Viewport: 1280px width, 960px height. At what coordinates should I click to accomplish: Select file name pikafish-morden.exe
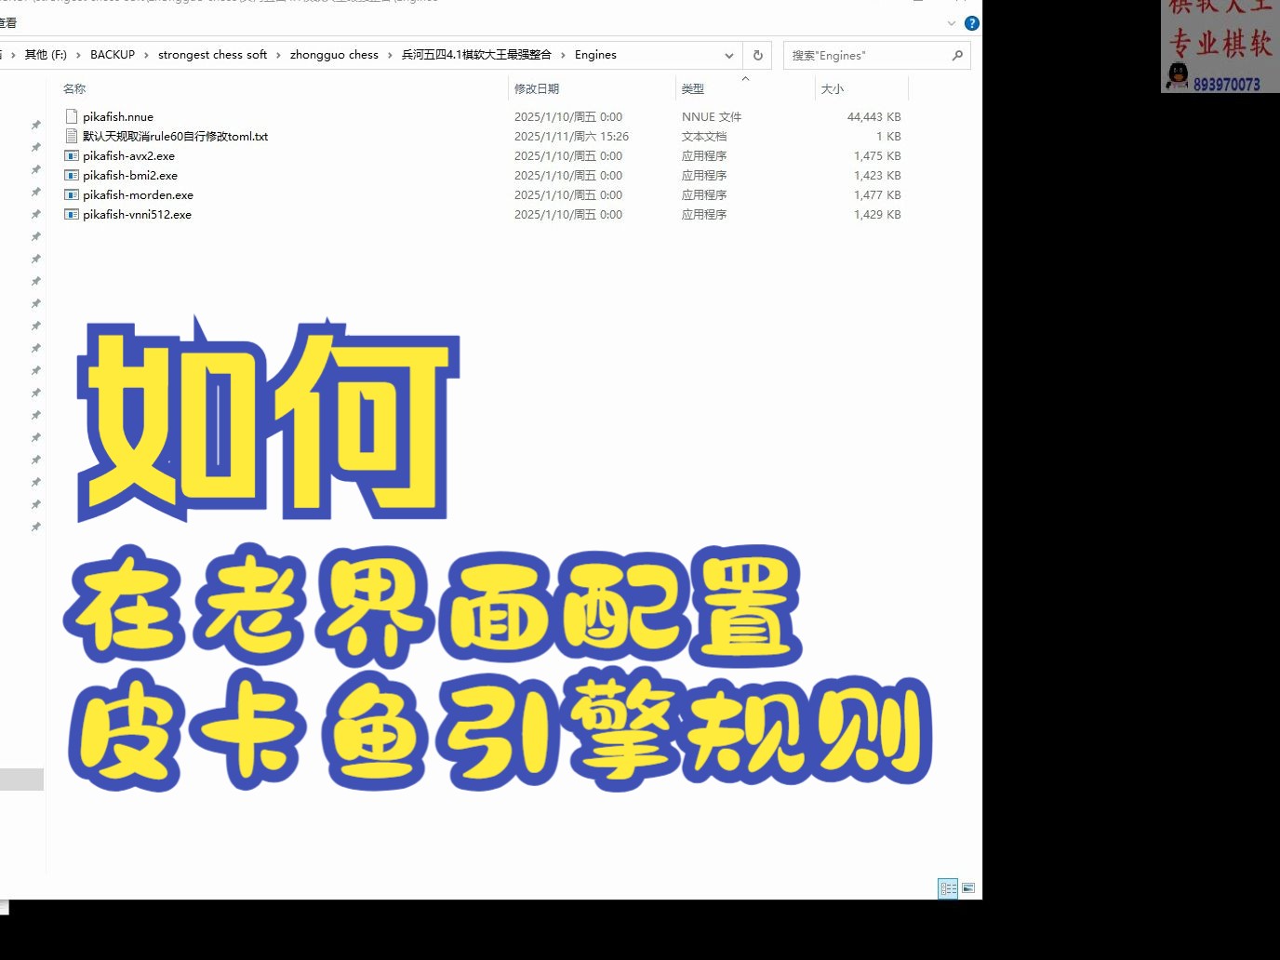pos(138,195)
